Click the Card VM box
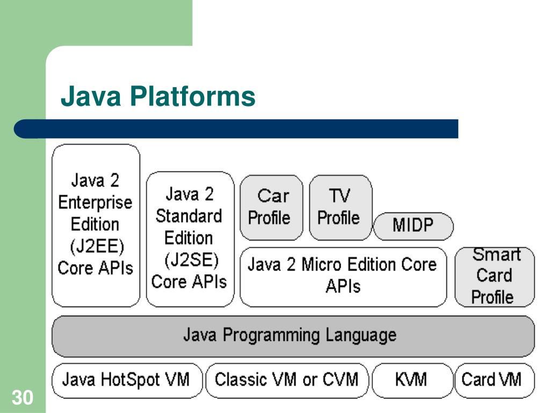 pos(495,381)
